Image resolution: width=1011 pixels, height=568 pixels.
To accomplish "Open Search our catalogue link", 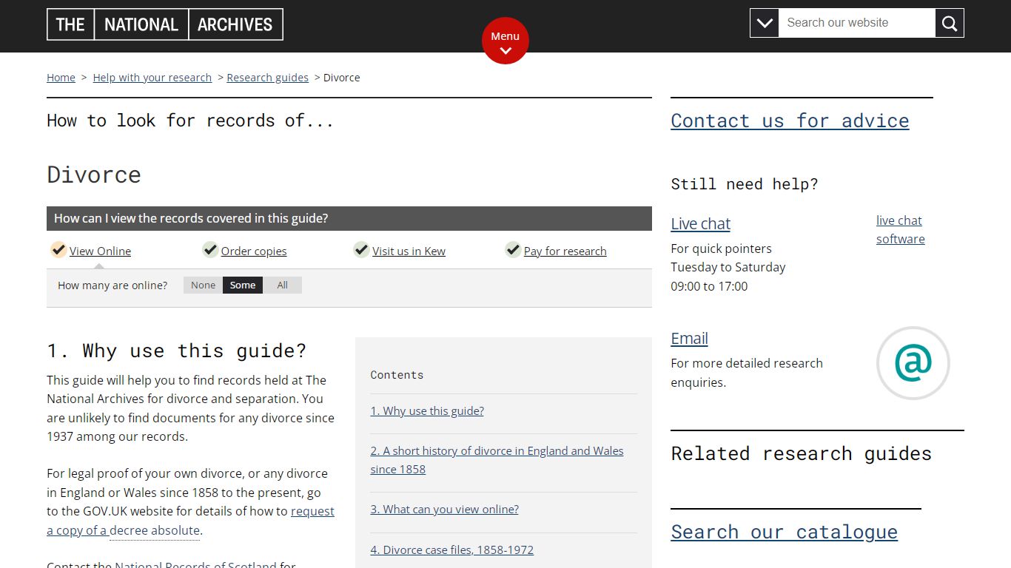I will pos(784,532).
